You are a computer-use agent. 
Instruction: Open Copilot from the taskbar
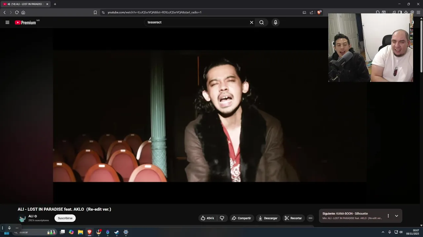[71, 232]
